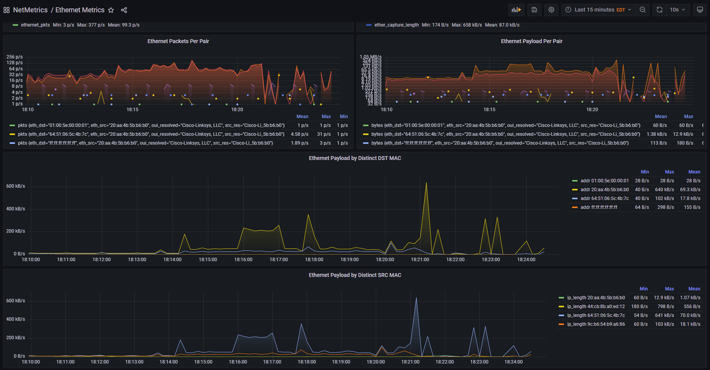
Task: Toggle ip_length 44:cb:8b:a0:ed:12 series in legend
Action: pos(596,307)
